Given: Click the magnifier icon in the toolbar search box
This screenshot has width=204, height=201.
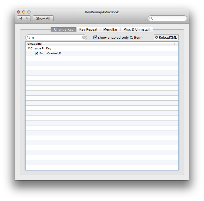Looking at the screenshot, I should [151, 18].
